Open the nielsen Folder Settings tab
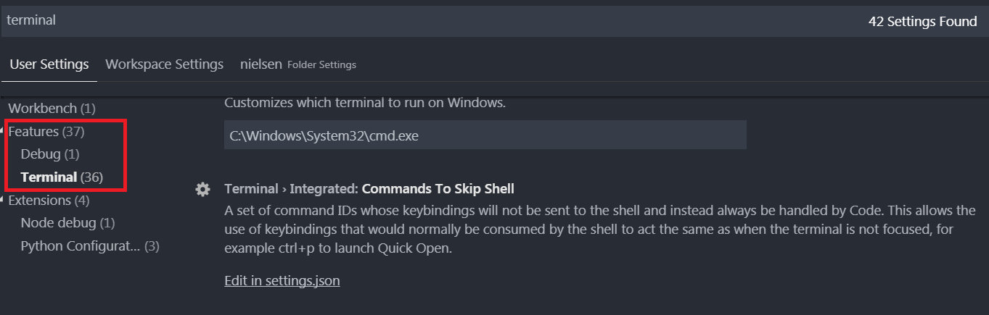Image resolution: width=989 pixels, height=315 pixels. coord(298,64)
